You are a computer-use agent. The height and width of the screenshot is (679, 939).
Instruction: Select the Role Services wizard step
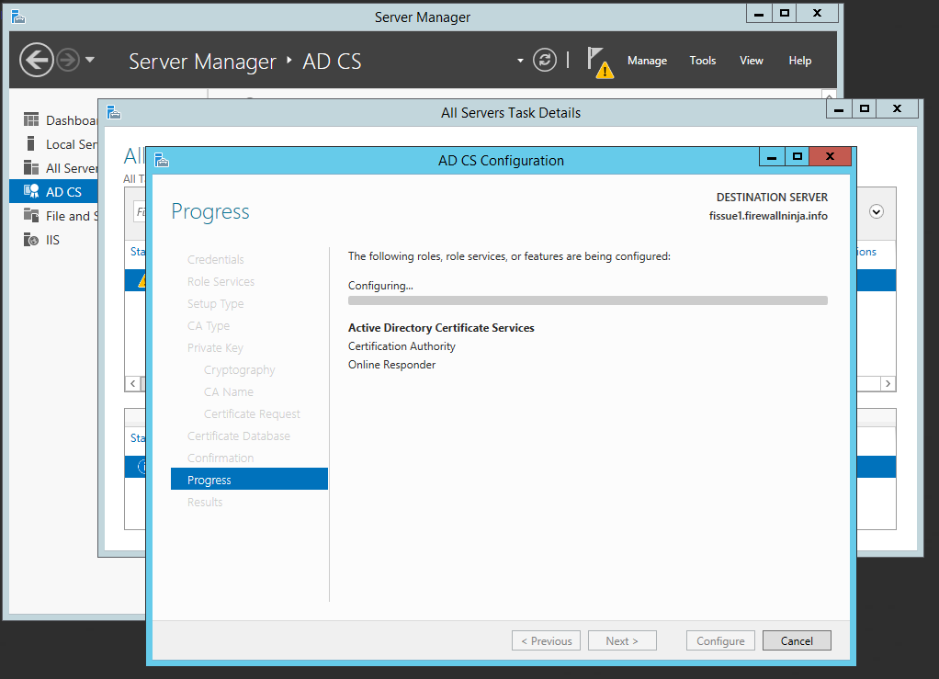tap(221, 281)
